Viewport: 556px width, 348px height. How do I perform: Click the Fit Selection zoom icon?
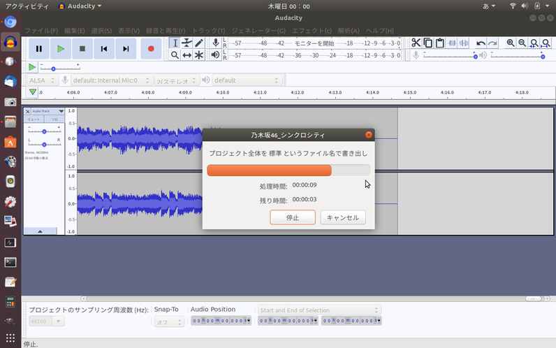pos(534,43)
